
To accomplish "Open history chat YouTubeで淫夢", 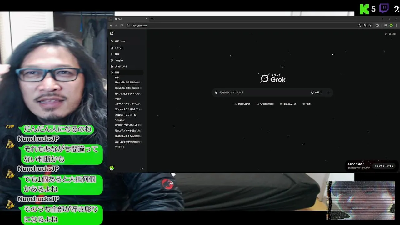I will [x=128, y=142].
